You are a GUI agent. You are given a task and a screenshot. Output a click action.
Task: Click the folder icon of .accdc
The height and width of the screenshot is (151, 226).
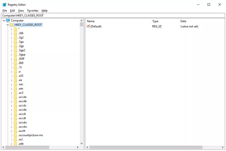pos(15,106)
